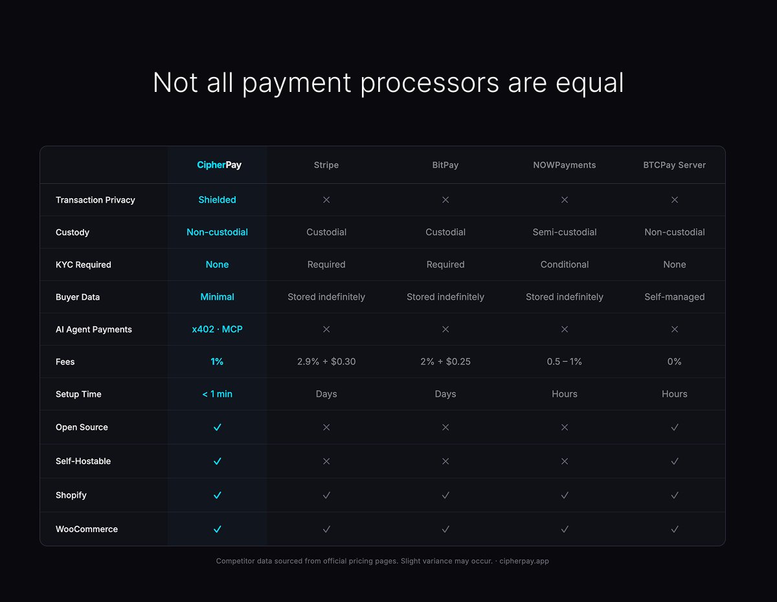The width and height of the screenshot is (777, 602).
Task: Click CipherPay's Minimal buyer data value
Action: coord(218,297)
